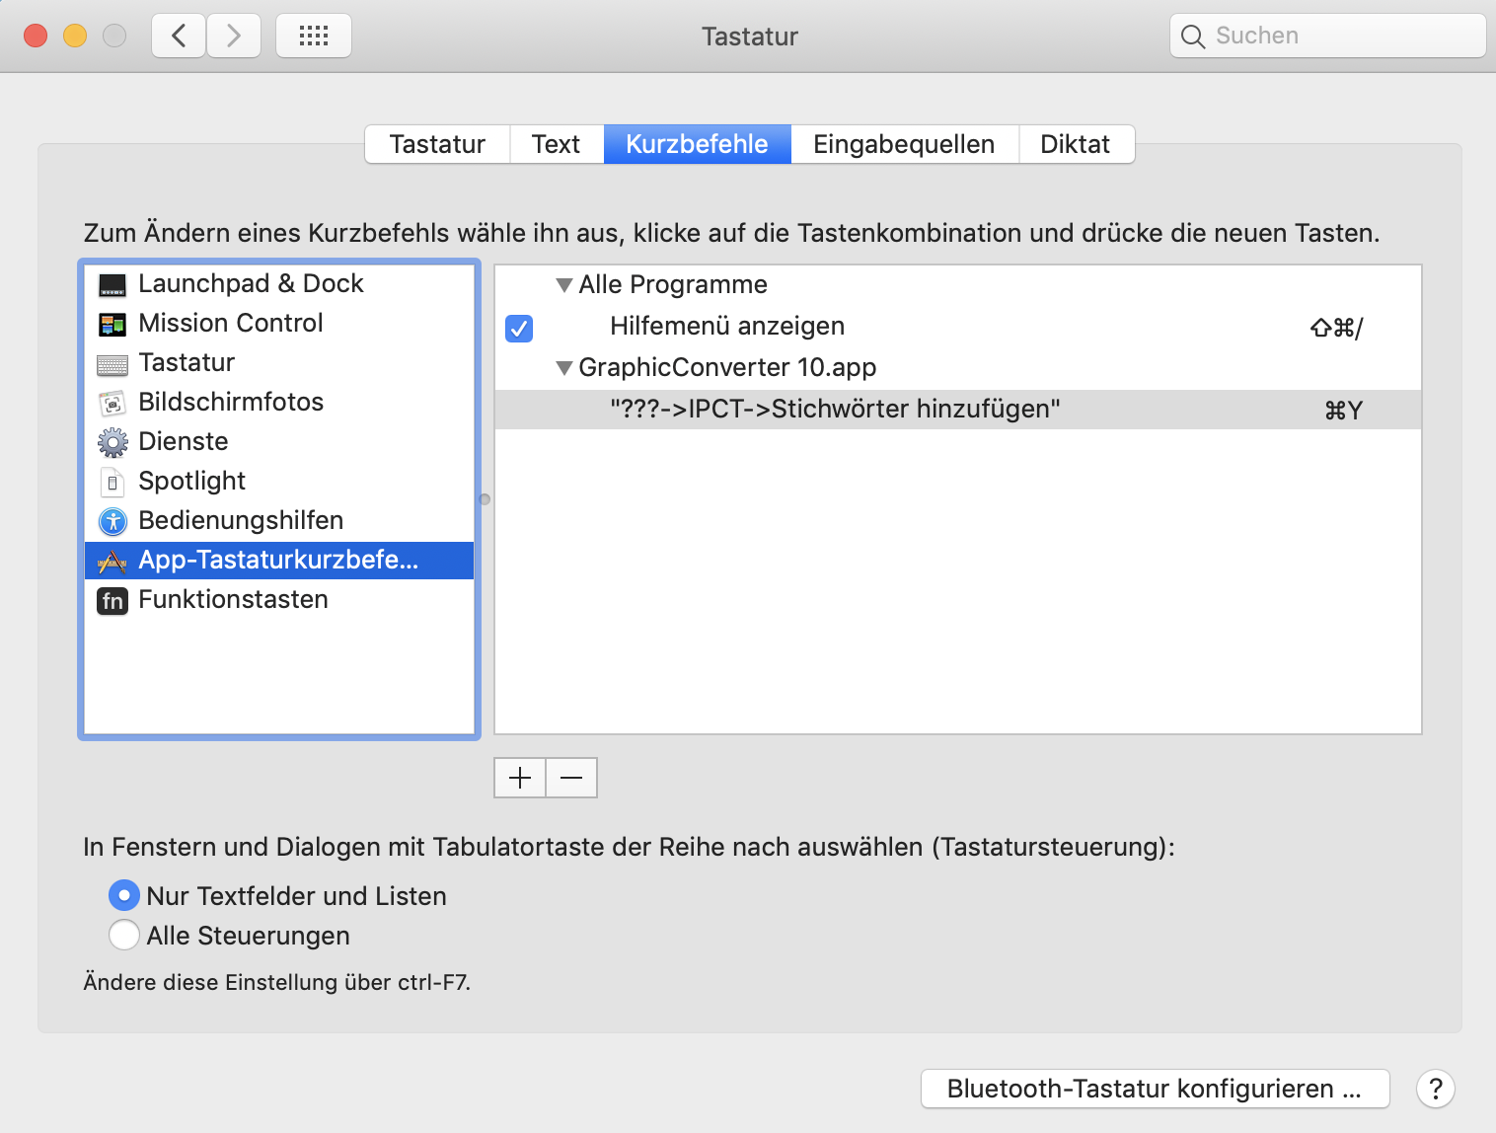The height and width of the screenshot is (1133, 1496).
Task: Click the Tastatur keyboard icon in list
Action: pos(112,365)
